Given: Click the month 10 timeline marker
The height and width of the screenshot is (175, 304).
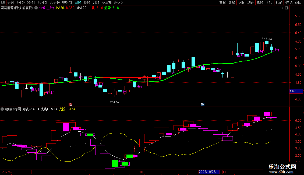Looking at the screenshot, I should click(141, 172).
